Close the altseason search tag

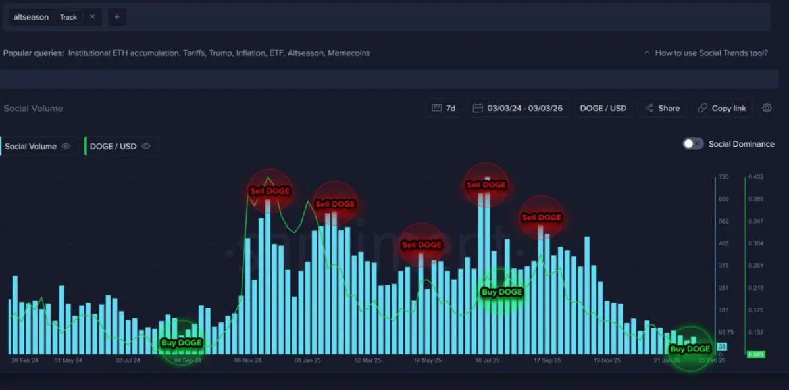[92, 16]
